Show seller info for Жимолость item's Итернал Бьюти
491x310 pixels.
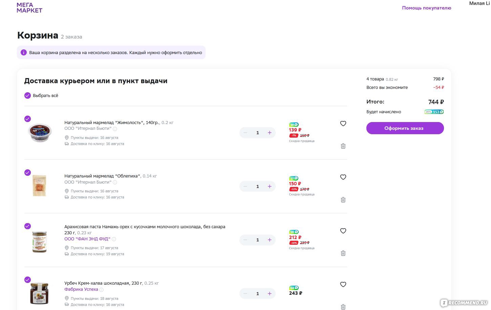coord(115,129)
